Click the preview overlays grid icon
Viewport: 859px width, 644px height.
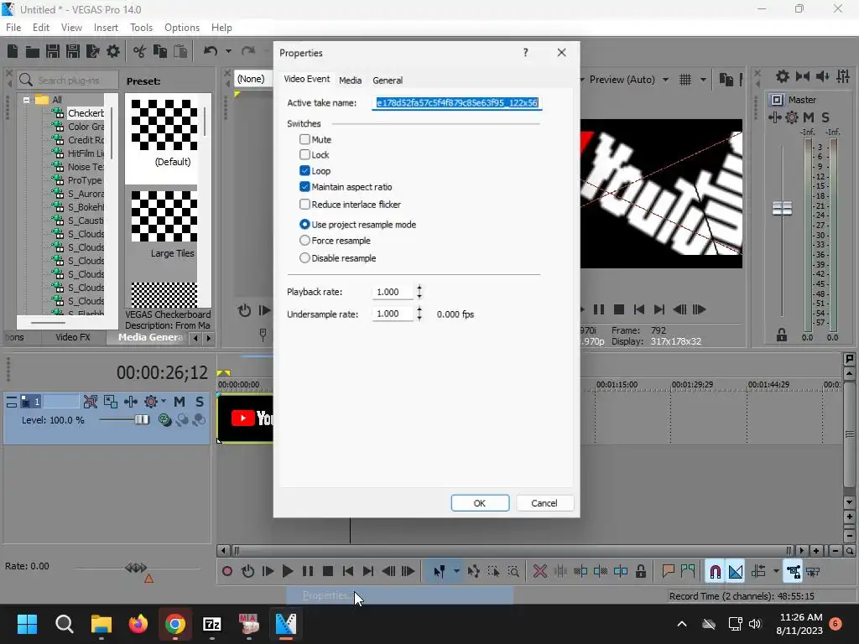(685, 80)
